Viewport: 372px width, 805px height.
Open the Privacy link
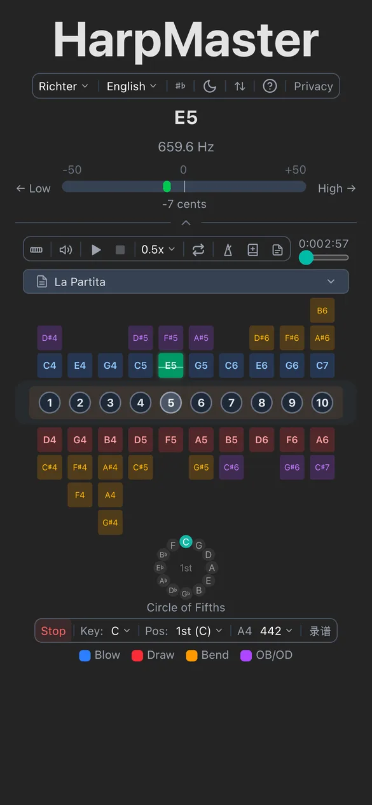tap(313, 86)
